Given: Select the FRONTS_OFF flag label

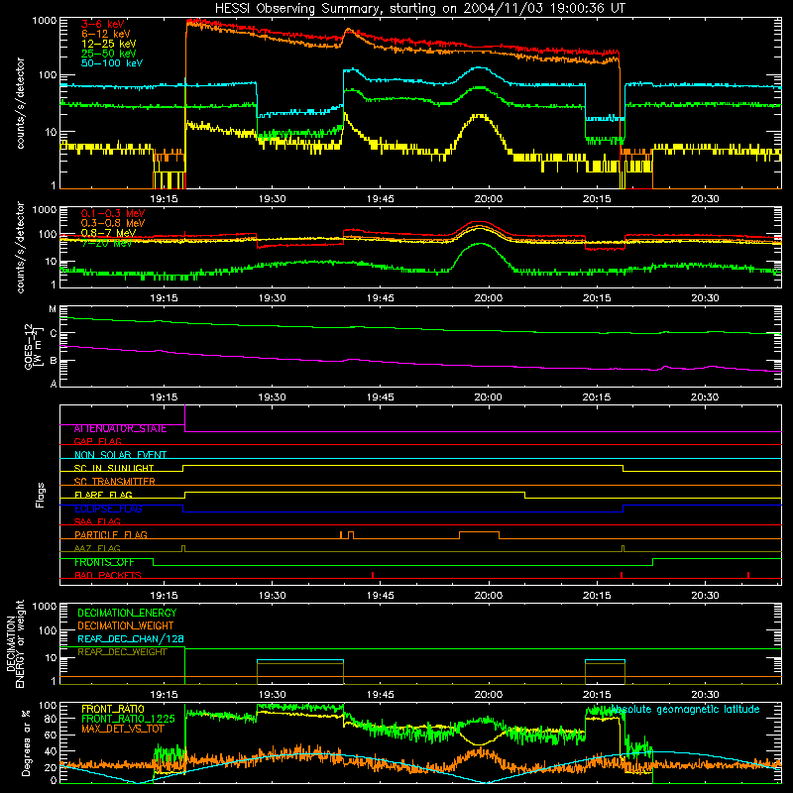Looking at the screenshot, I should click(104, 562).
